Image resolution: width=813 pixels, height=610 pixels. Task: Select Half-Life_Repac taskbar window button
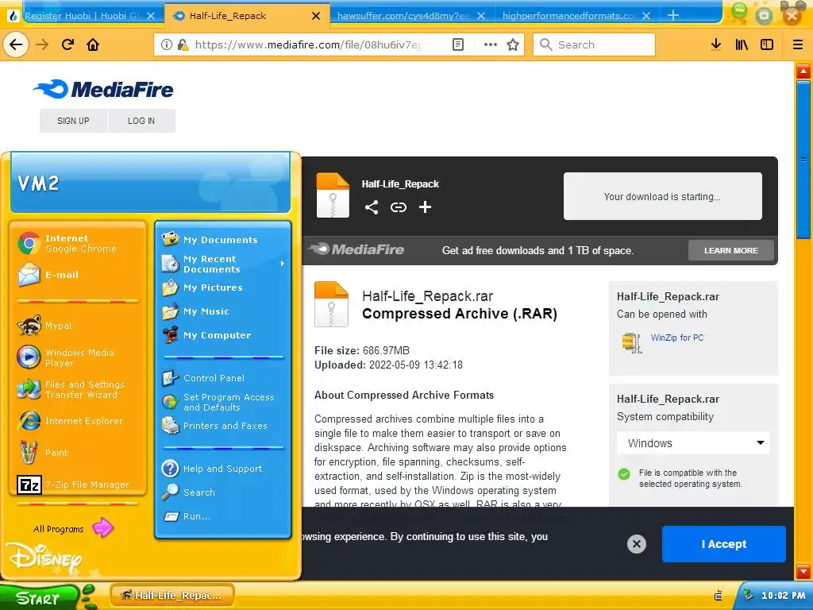click(172, 596)
